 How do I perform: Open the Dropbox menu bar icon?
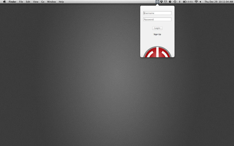pos(161,2)
